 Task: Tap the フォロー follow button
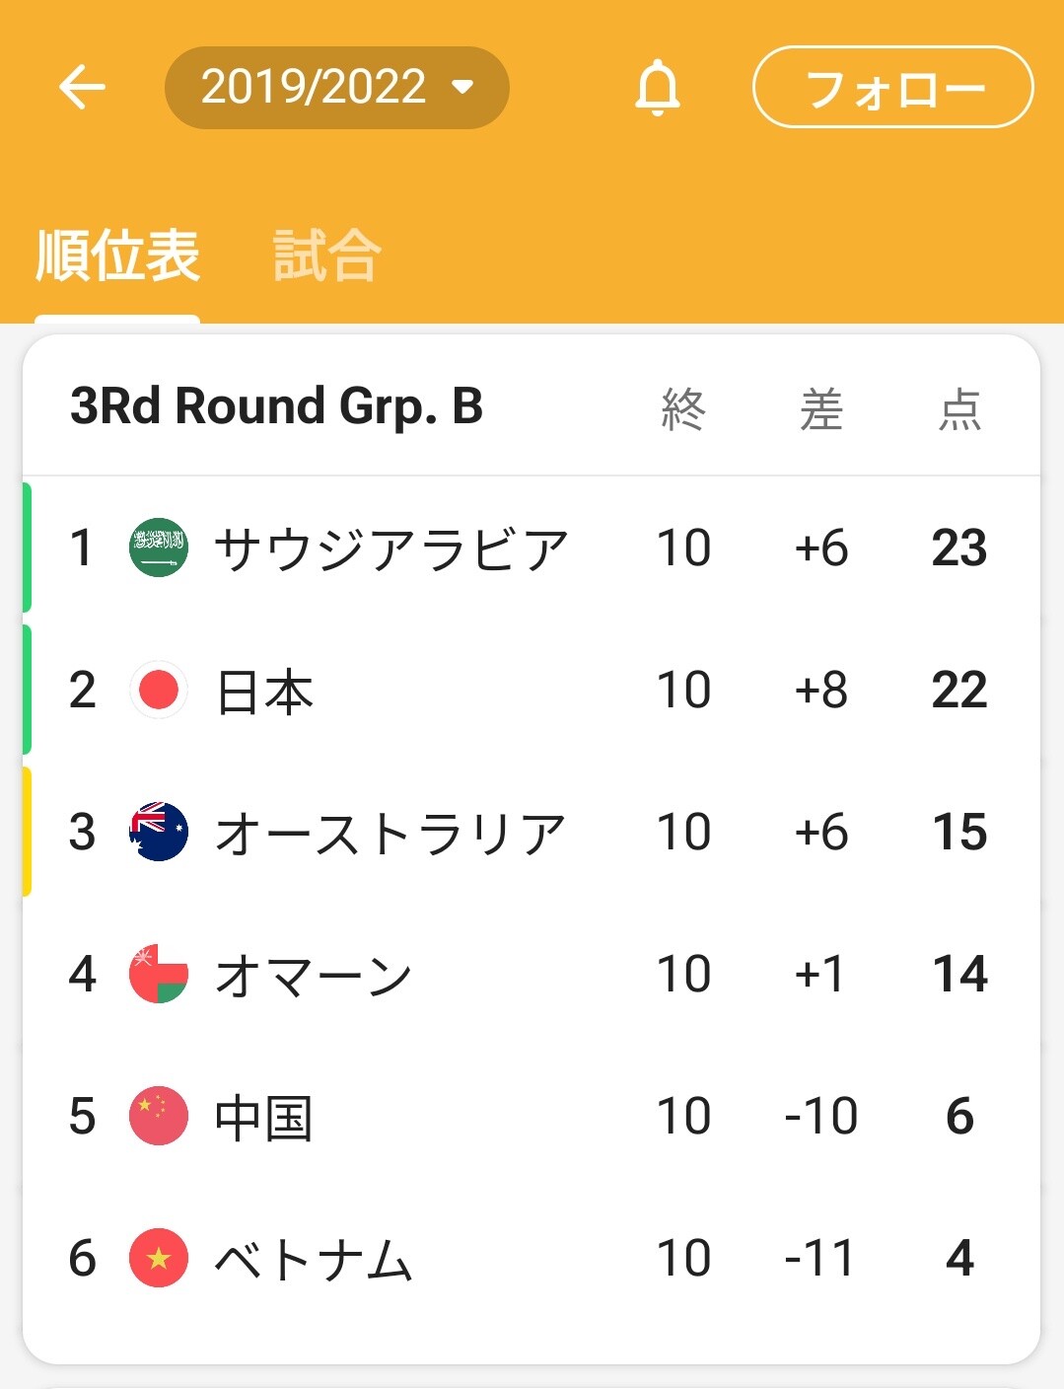[892, 88]
